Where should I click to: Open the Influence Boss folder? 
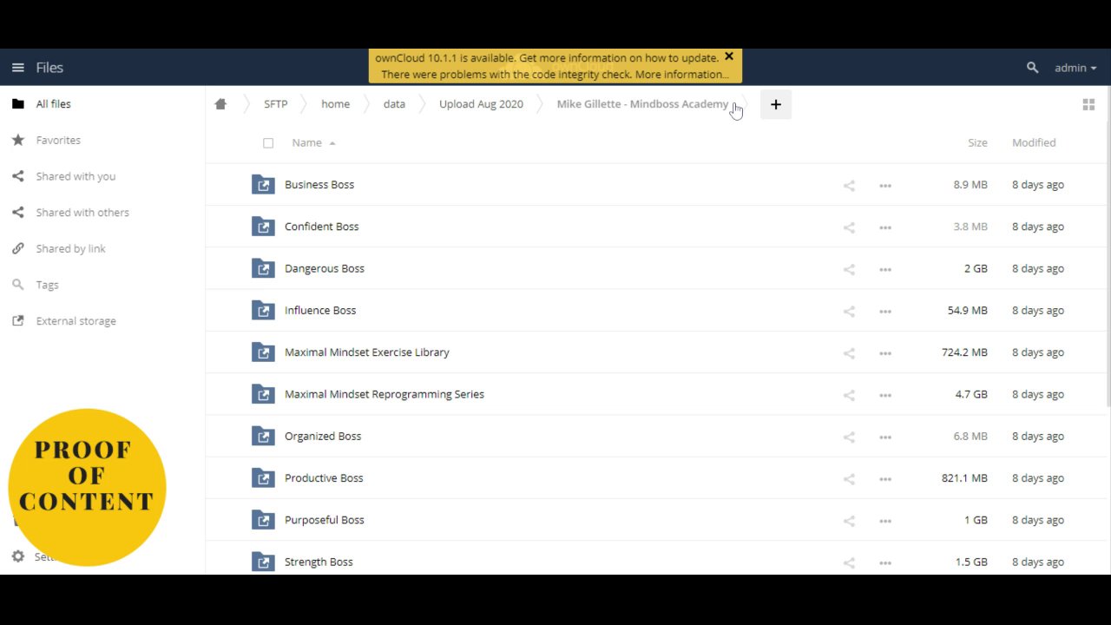[x=320, y=311]
